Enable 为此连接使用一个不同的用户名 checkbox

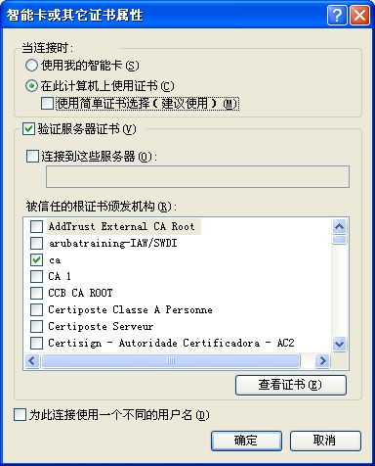click(x=20, y=415)
